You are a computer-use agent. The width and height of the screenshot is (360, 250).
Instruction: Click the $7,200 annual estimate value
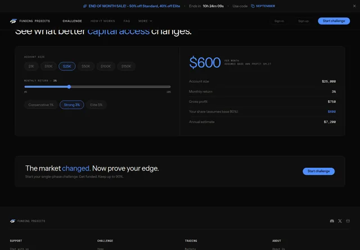coord(330,122)
